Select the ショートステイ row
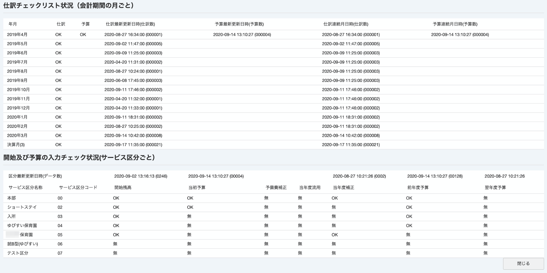The height and width of the screenshot is (273, 547). click(273, 207)
